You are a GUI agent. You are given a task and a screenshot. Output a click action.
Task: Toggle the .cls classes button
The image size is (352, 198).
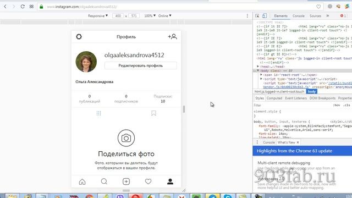click(346, 105)
